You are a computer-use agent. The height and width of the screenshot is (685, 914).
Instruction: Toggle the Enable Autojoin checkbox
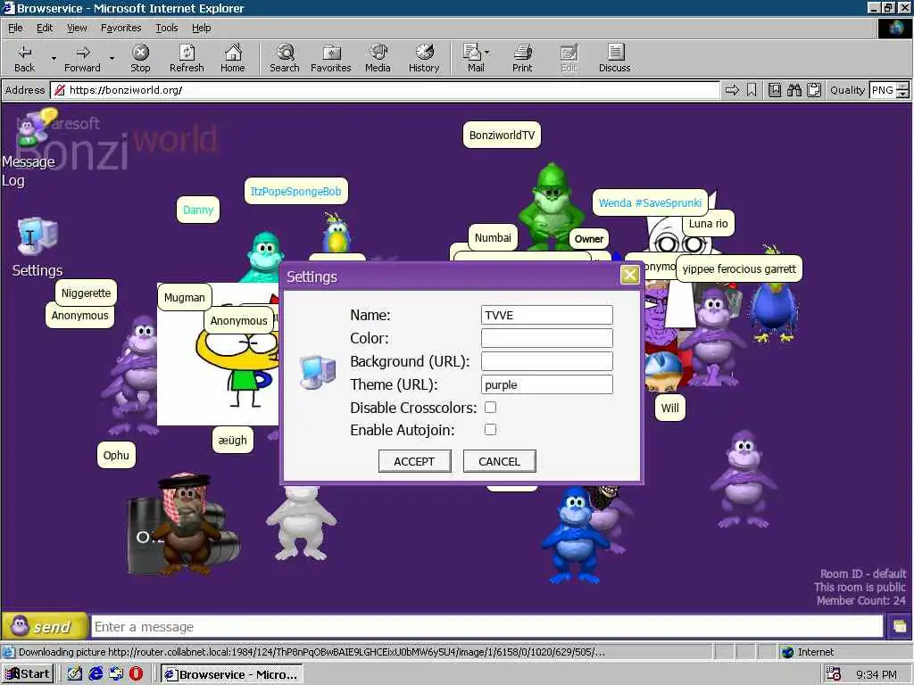click(490, 429)
